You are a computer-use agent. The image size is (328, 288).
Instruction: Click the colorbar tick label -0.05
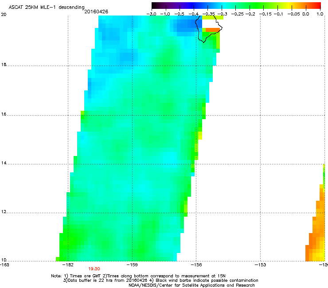[x=294, y=14]
